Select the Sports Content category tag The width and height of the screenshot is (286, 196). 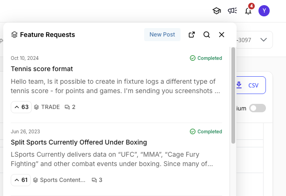pyautogui.click(x=59, y=180)
